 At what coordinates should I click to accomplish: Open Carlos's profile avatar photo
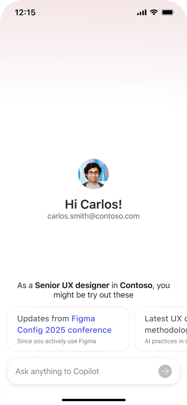[x=93, y=174]
